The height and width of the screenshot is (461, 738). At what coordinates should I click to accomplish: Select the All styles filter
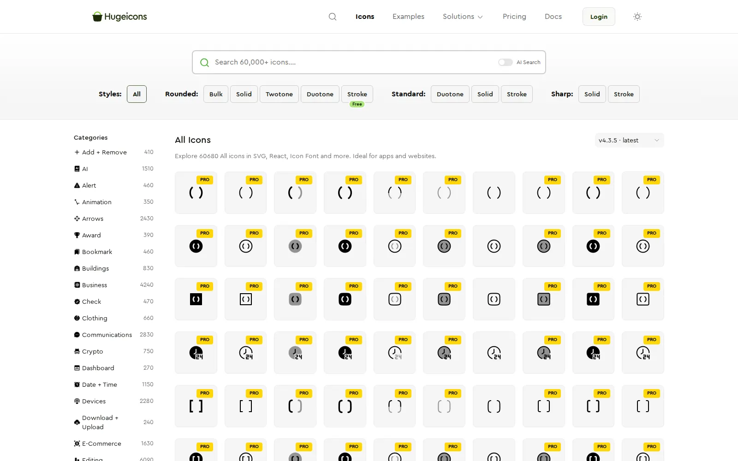(137, 94)
